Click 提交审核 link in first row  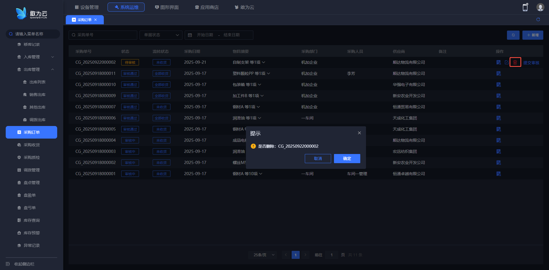(531, 63)
